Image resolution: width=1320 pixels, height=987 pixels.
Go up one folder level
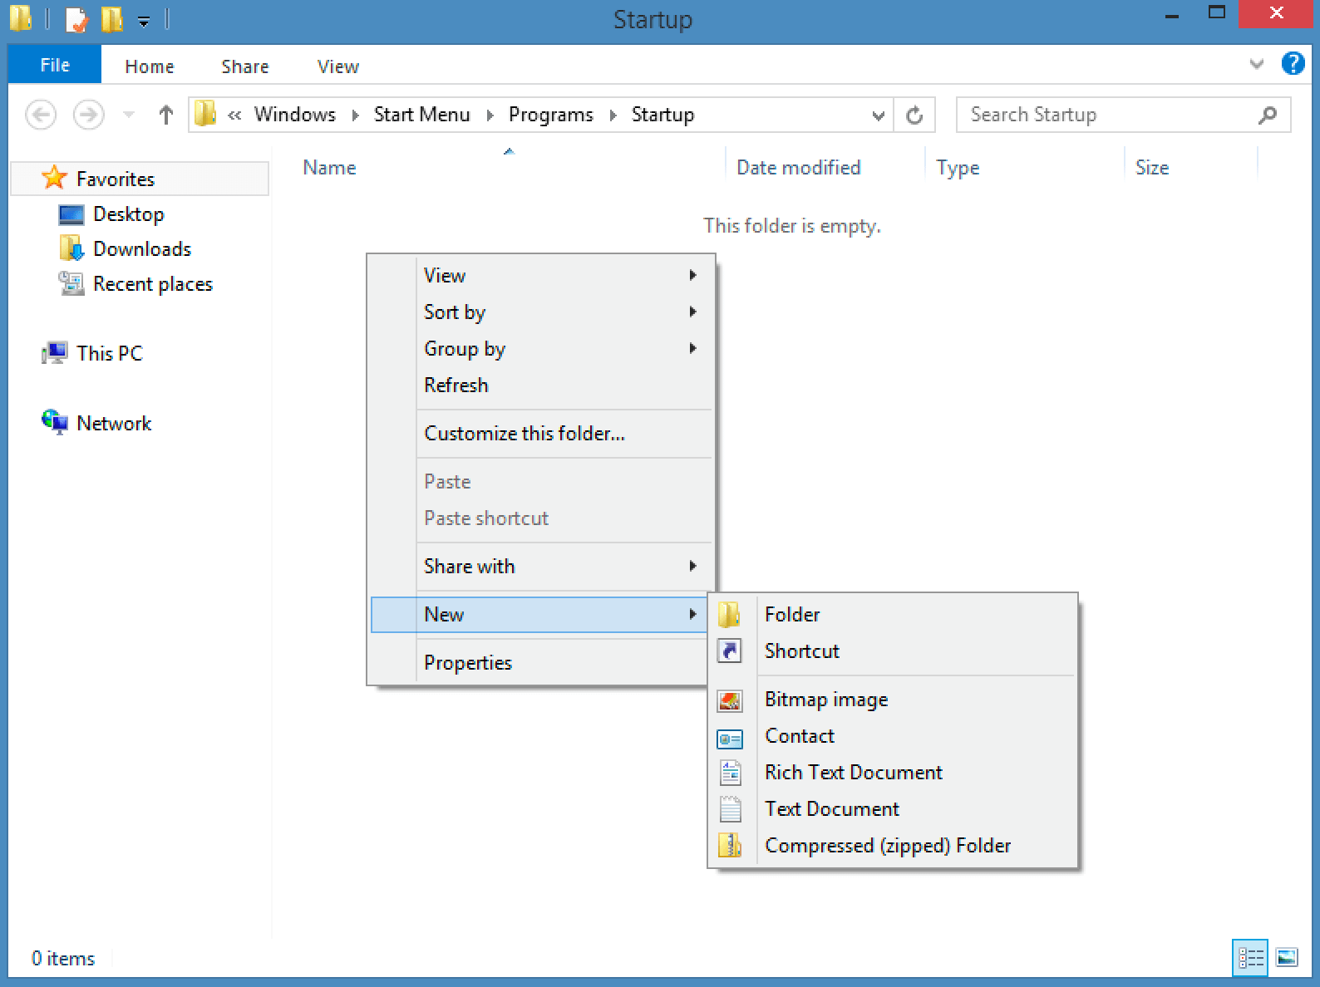165,115
